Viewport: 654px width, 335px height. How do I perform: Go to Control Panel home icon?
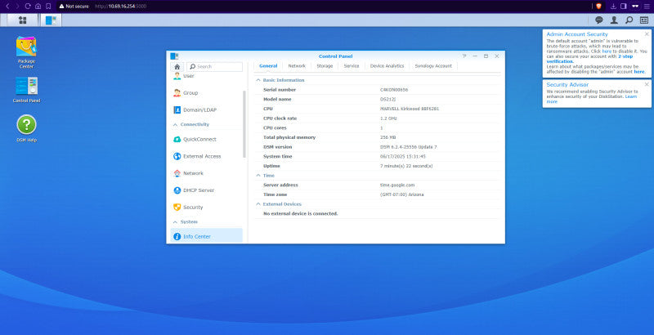[x=177, y=67]
